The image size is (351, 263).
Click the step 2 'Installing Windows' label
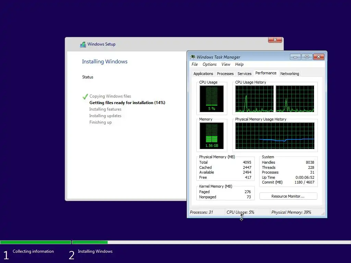click(95, 251)
